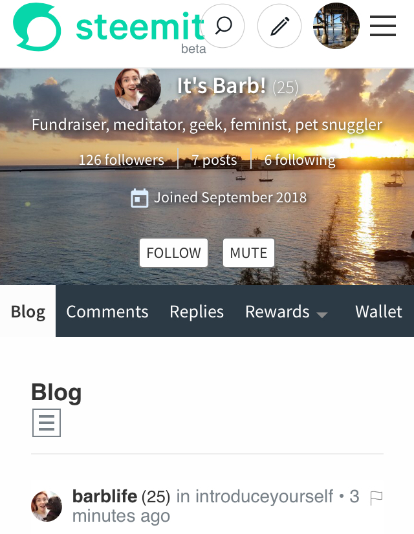This screenshot has height=534, width=414.
Task: Select the Blog tab
Action: (x=28, y=311)
